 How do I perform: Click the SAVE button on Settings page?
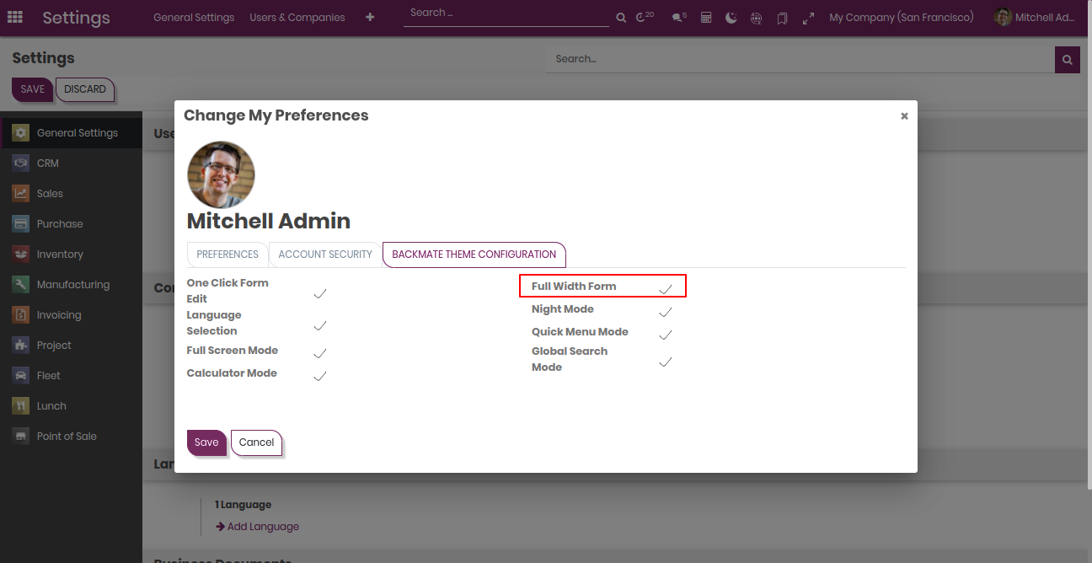click(33, 89)
